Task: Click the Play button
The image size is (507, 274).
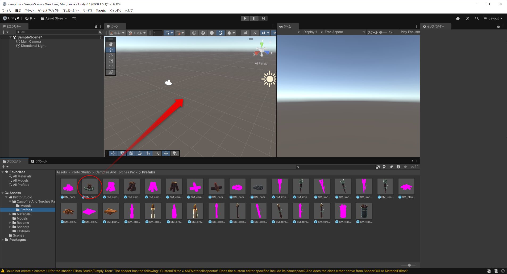Action: coord(245,18)
